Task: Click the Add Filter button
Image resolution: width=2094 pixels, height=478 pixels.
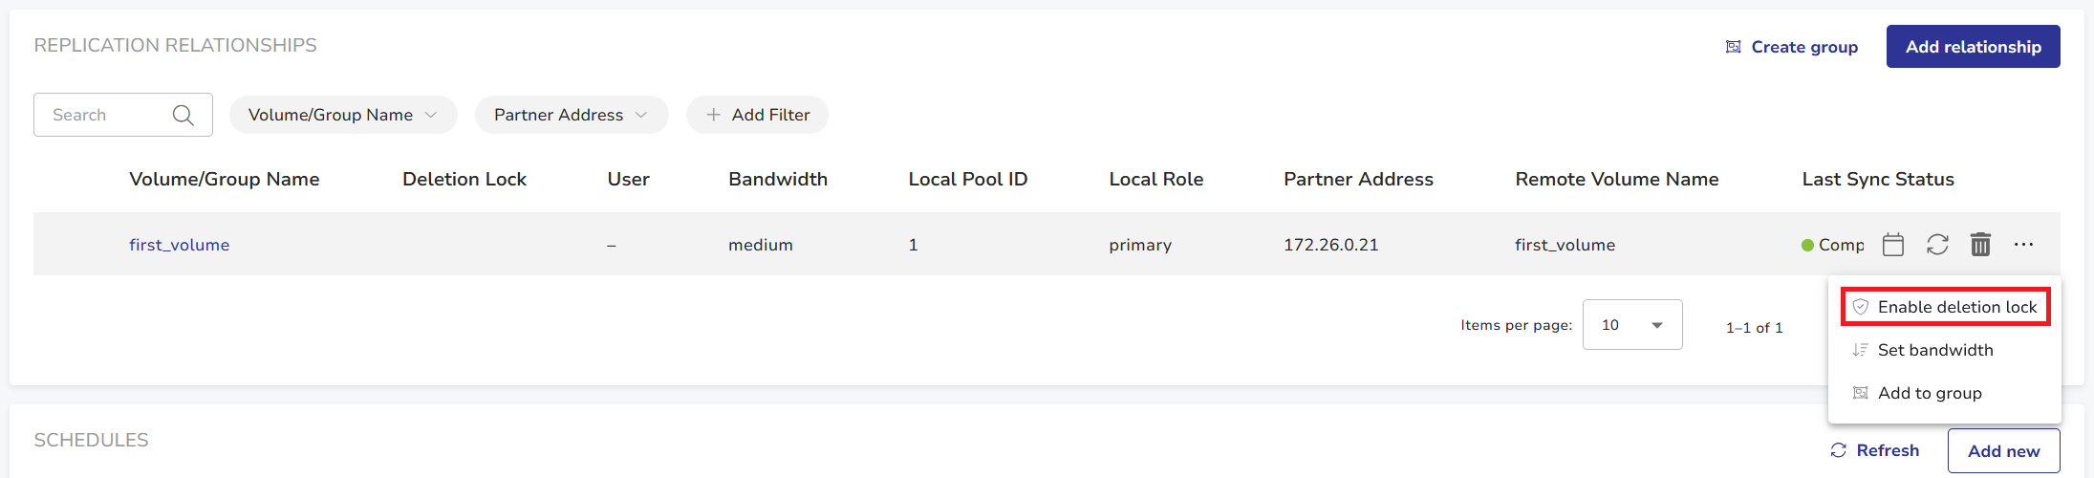Action: point(757,115)
